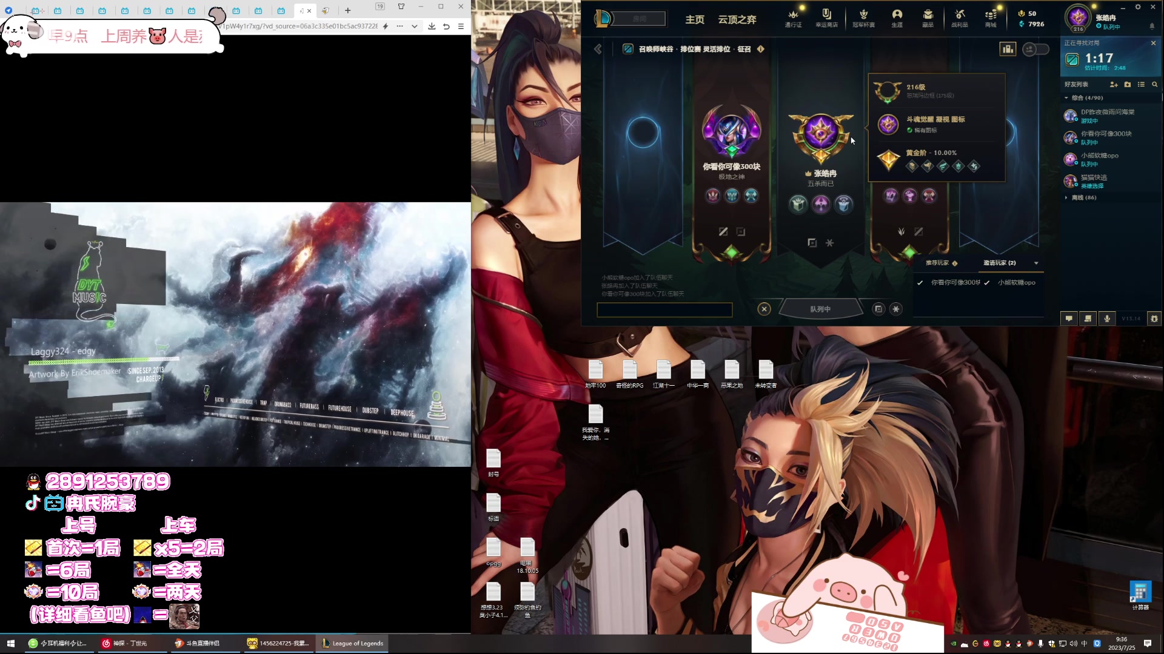
Task: Click the League of Legends logo icon
Action: [x=603, y=19]
